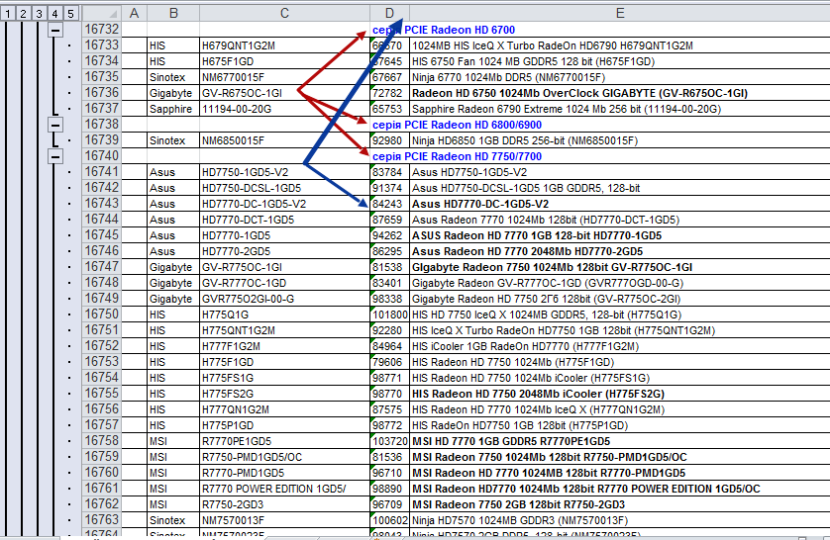Click price cell '92980'
The height and width of the screenshot is (540, 830).
pyautogui.click(x=389, y=140)
